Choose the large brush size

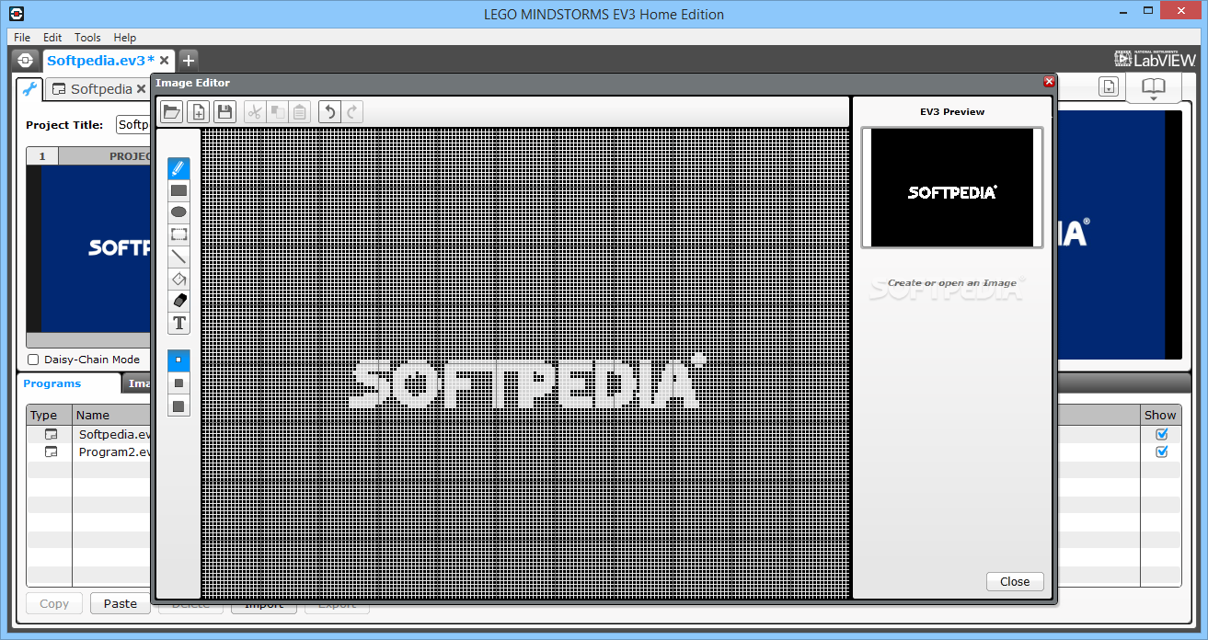pyautogui.click(x=178, y=406)
